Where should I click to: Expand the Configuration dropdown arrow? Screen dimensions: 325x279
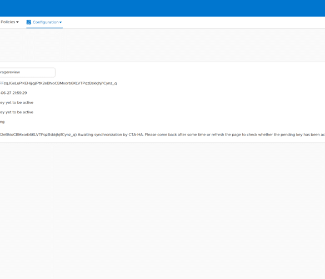[x=61, y=22]
